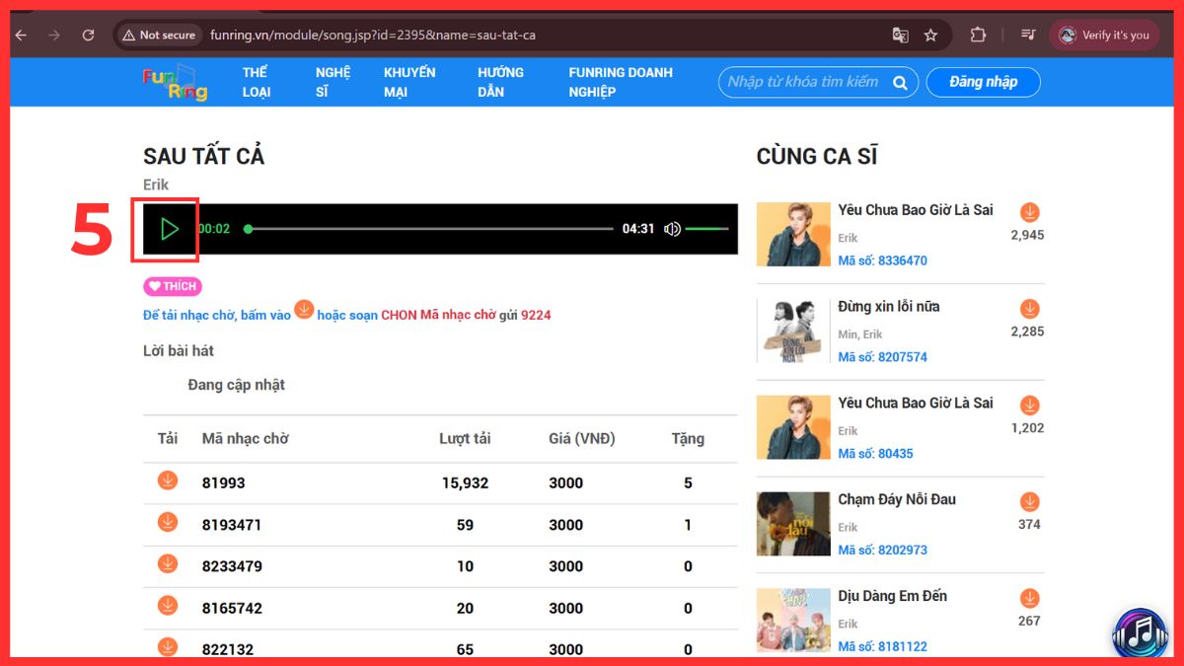
Task: Download ringtone code 8233479
Action: coord(168,564)
